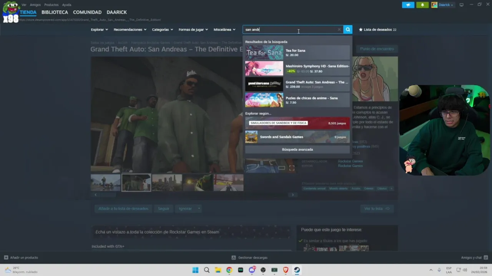This screenshot has width=492, height=276.
Task: Open Amigos y chat panel
Action: pyautogui.click(x=474, y=258)
